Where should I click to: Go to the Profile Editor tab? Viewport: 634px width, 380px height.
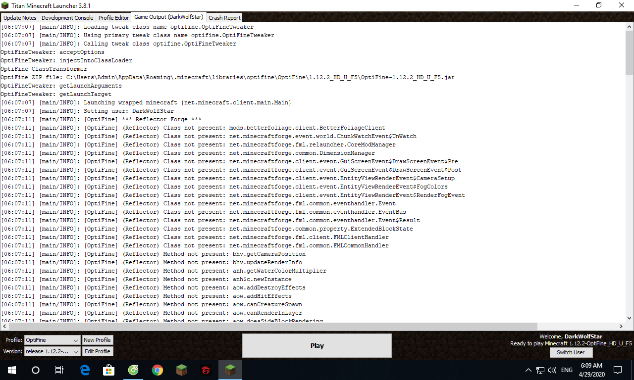tap(113, 18)
